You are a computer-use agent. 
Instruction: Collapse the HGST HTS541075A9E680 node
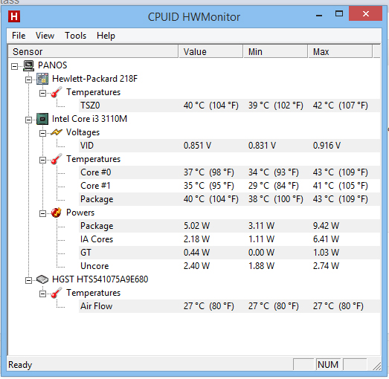tap(29, 280)
